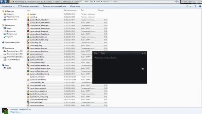Click the cursor_buy.ani file icon

[28, 42]
